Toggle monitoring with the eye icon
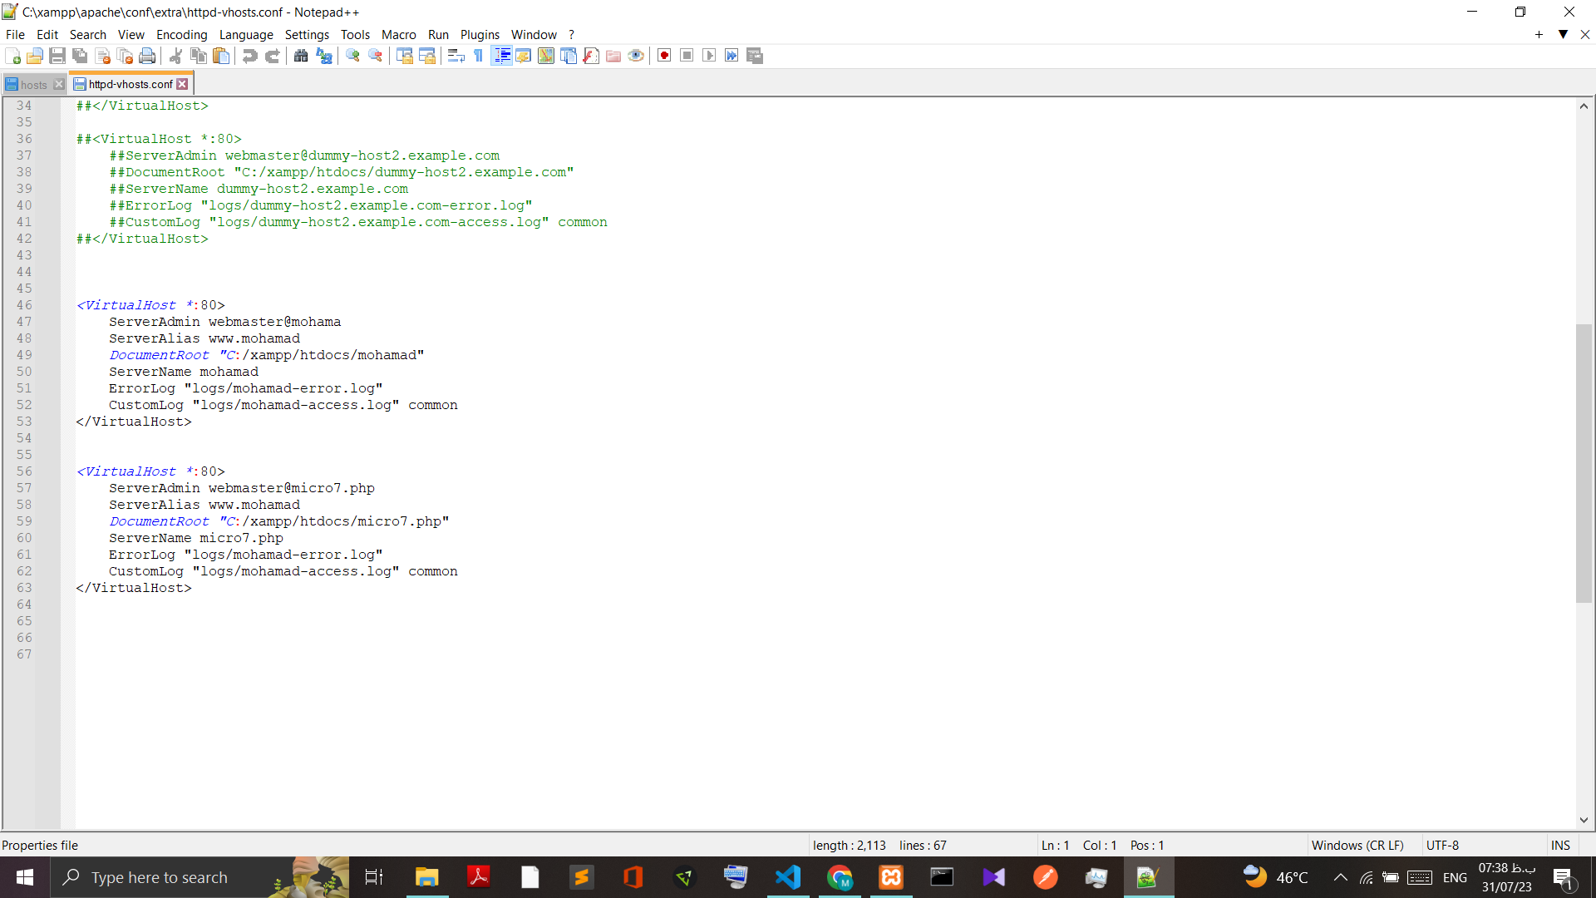The height and width of the screenshot is (898, 1596). coord(635,56)
